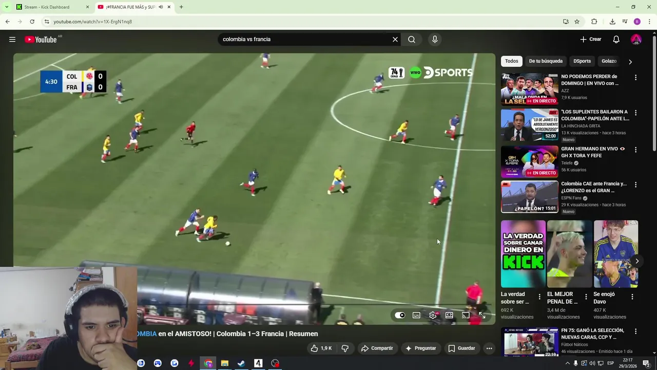The image size is (657, 370).
Task: Save video with Guardar button
Action: (462, 348)
